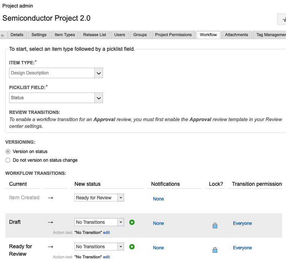Toggle the lock icon for Ready for Review

215,250
